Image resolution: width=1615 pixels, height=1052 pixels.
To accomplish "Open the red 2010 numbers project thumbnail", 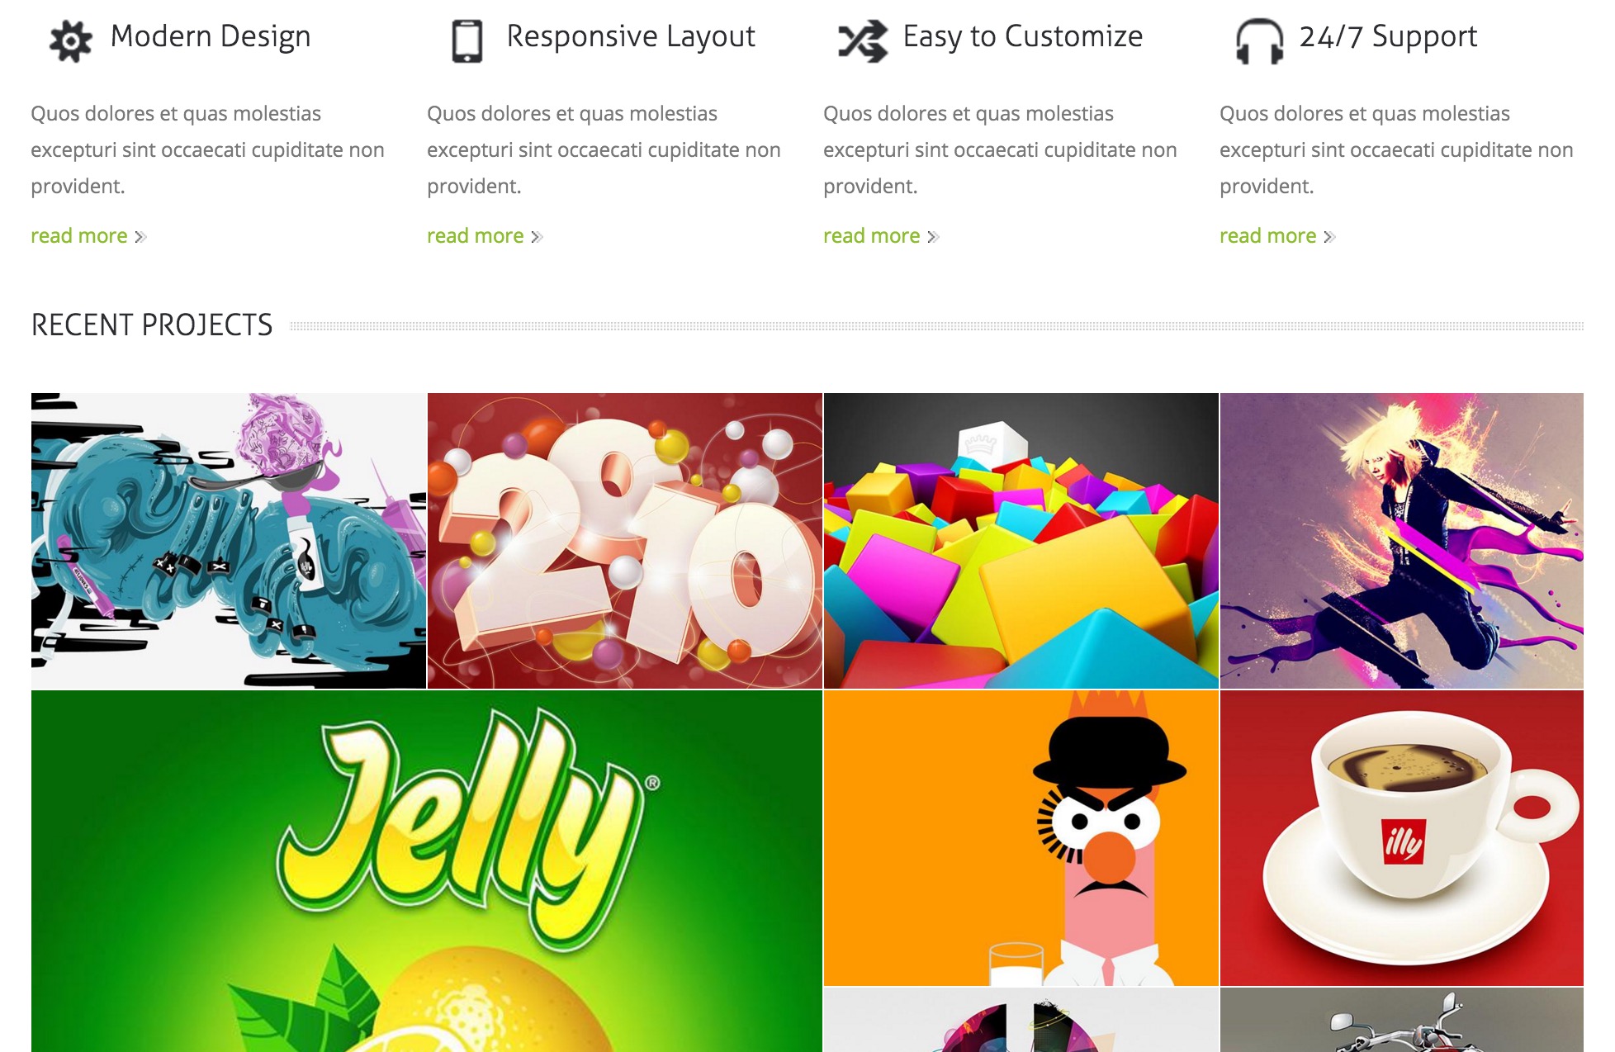I will pyautogui.click(x=625, y=541).
